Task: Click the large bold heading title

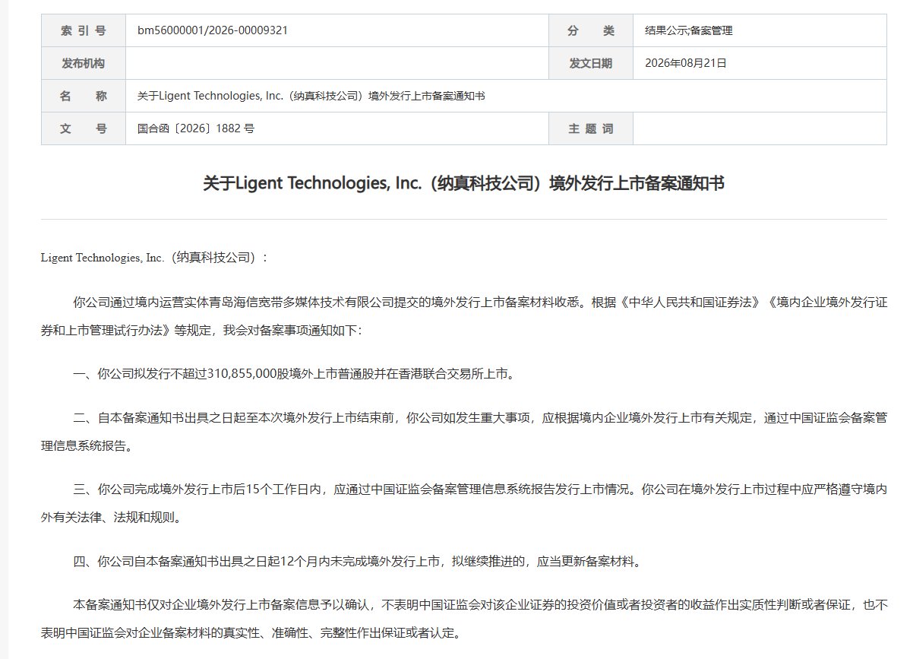Action: 463,183
